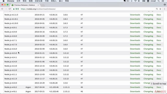Open the Chrome menu in menu bar
167x94 pixels.
[10, 1]
